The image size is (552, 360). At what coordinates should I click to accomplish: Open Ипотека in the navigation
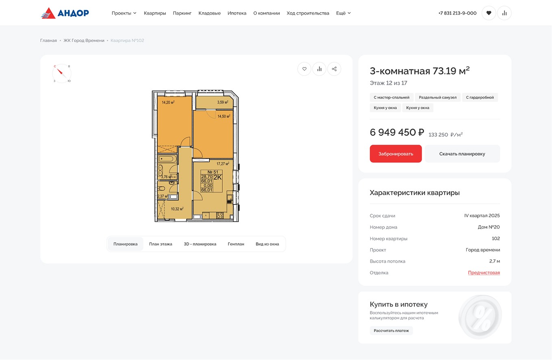237,13
